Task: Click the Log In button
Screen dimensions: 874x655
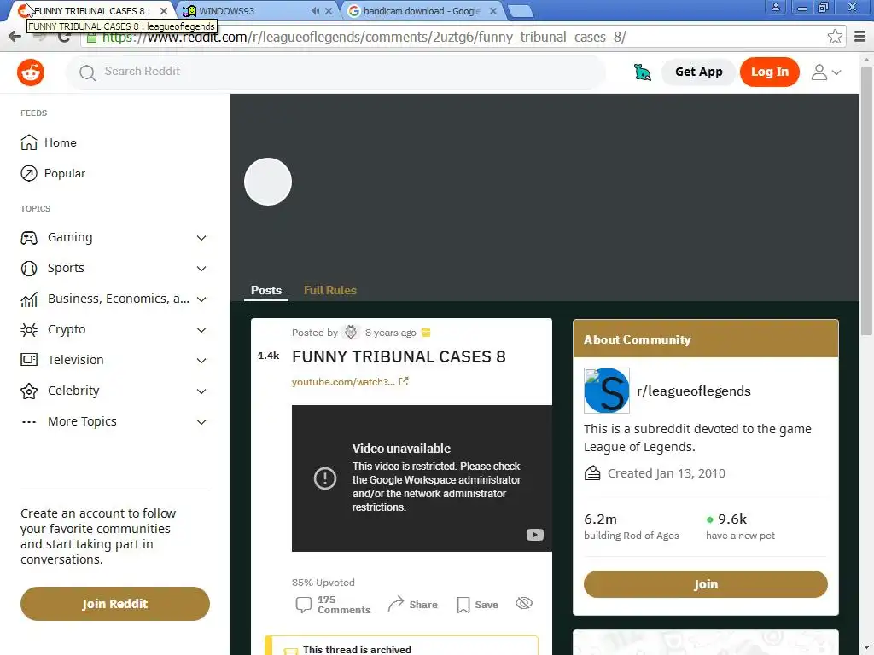Action: tap(769, 72)
